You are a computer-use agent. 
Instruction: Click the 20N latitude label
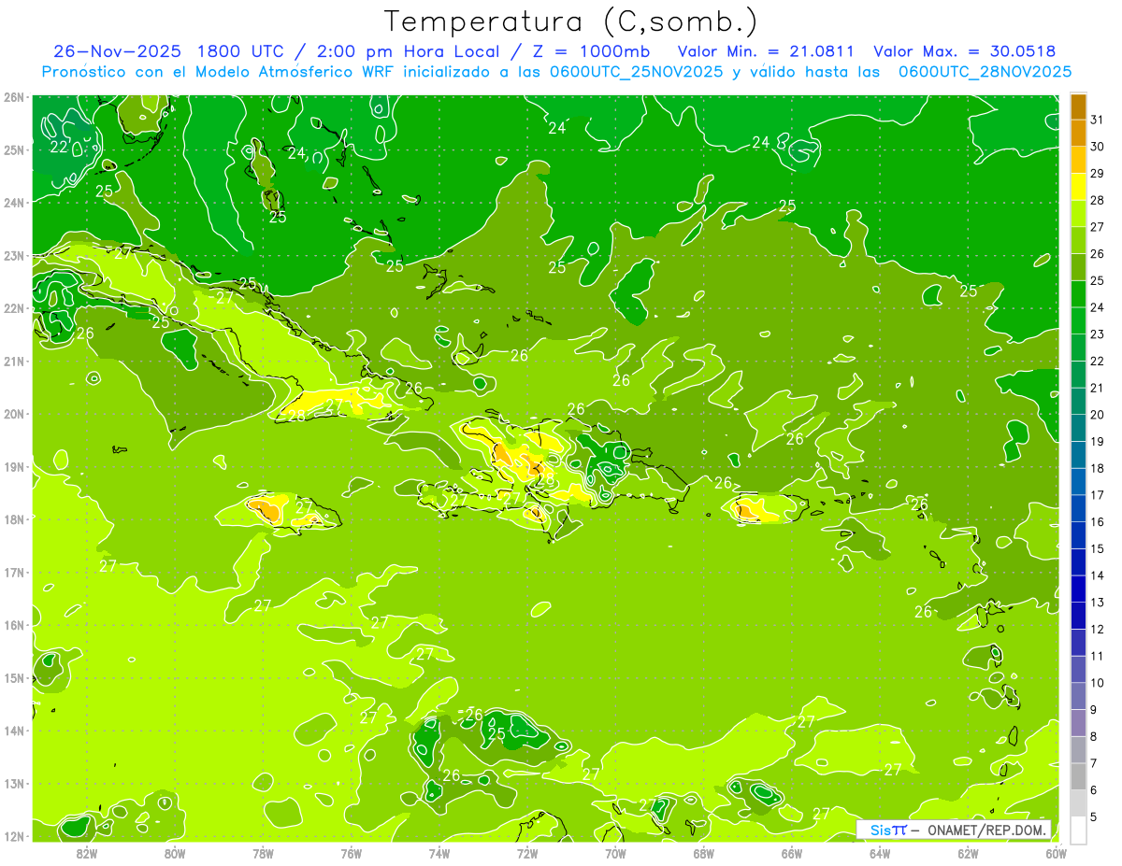pos(14,414)
